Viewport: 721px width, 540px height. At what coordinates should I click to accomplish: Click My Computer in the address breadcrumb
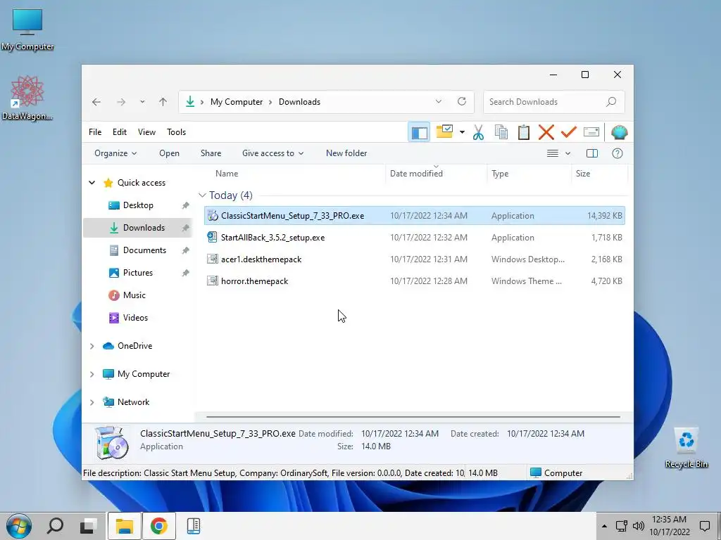click(237, 102)
